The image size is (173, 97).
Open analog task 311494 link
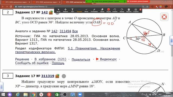[65, 31]
